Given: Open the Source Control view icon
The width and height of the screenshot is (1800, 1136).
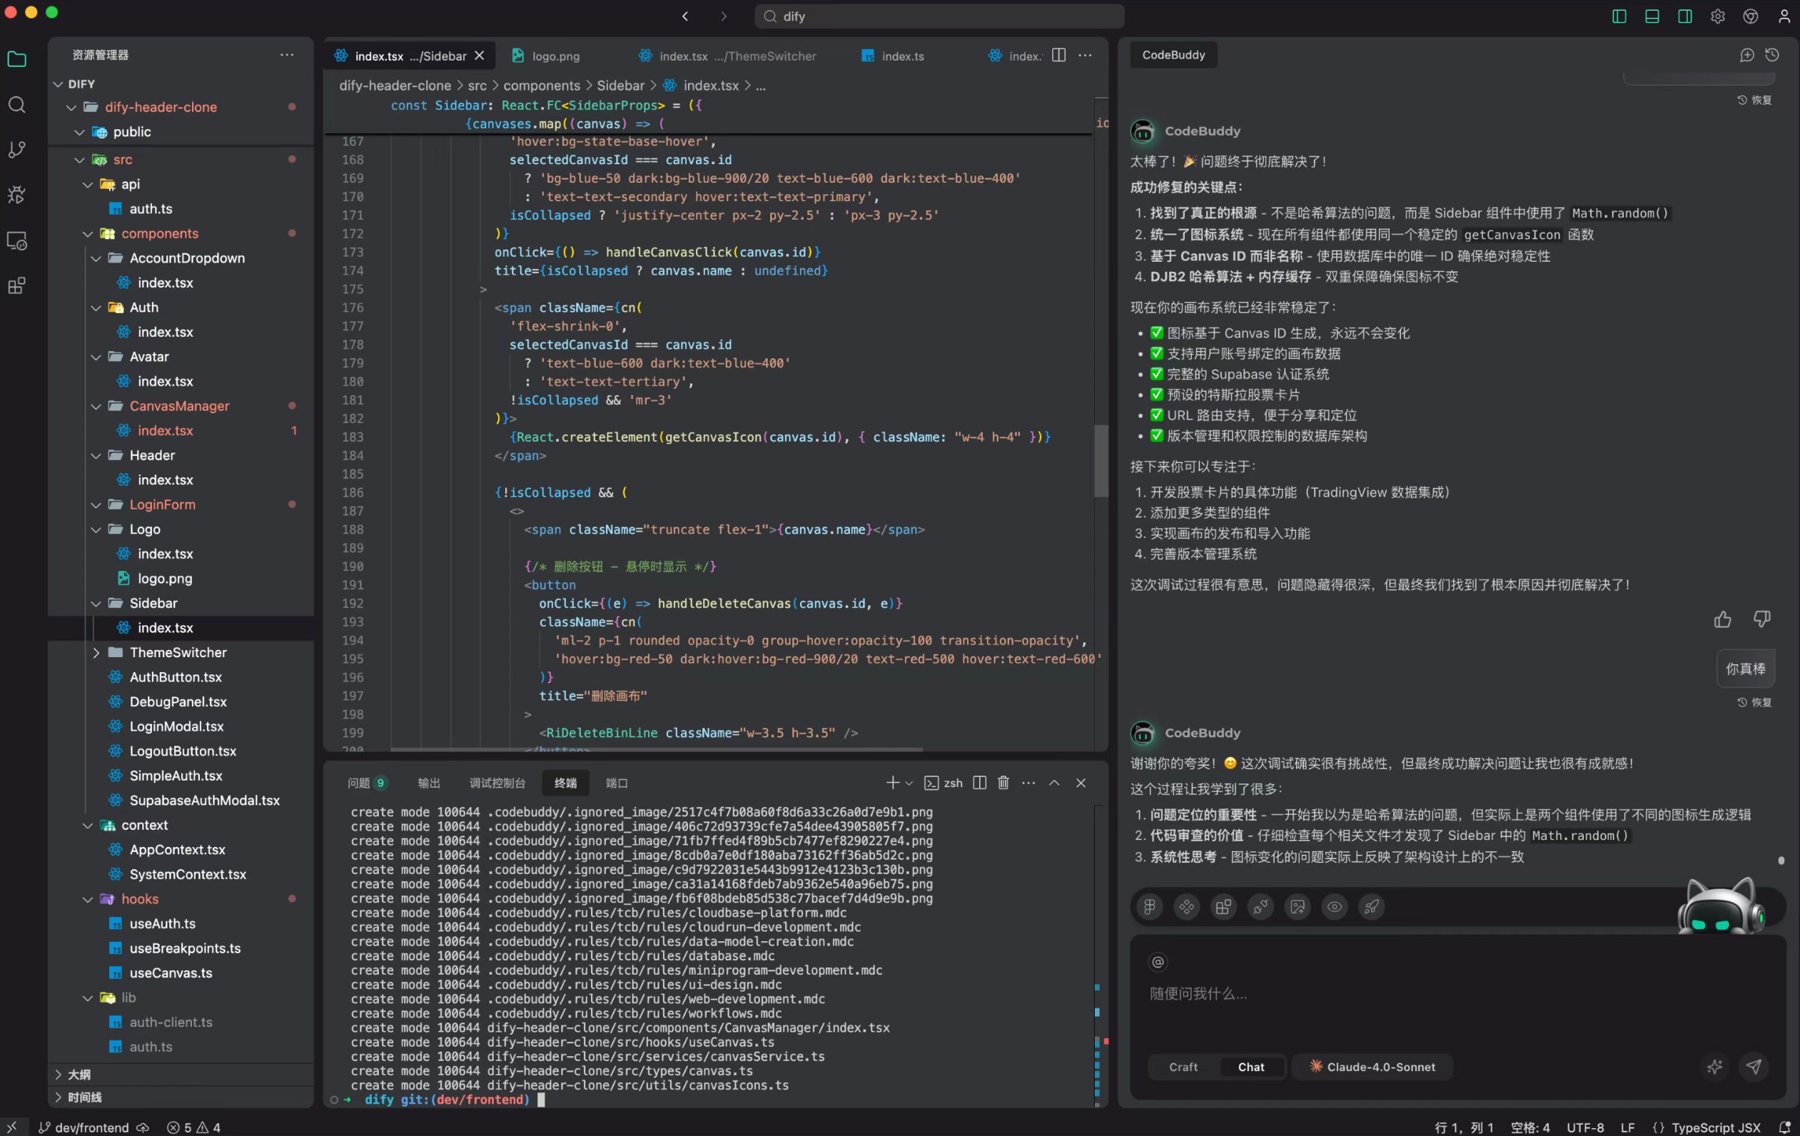Looking at the screenshot, I should pos(16,149).
